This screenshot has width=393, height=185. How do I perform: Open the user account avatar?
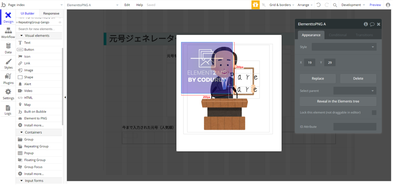tap(388, 5)
